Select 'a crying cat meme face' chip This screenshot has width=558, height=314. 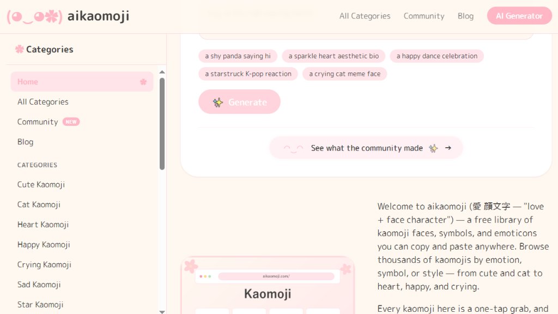click(x=344, y=74)
